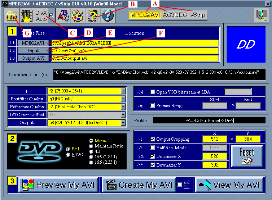The height and width of the screenshot is (200, 272).
Task: Toggle the Output Cropping checkbox
Action: (x=152, y=139)
